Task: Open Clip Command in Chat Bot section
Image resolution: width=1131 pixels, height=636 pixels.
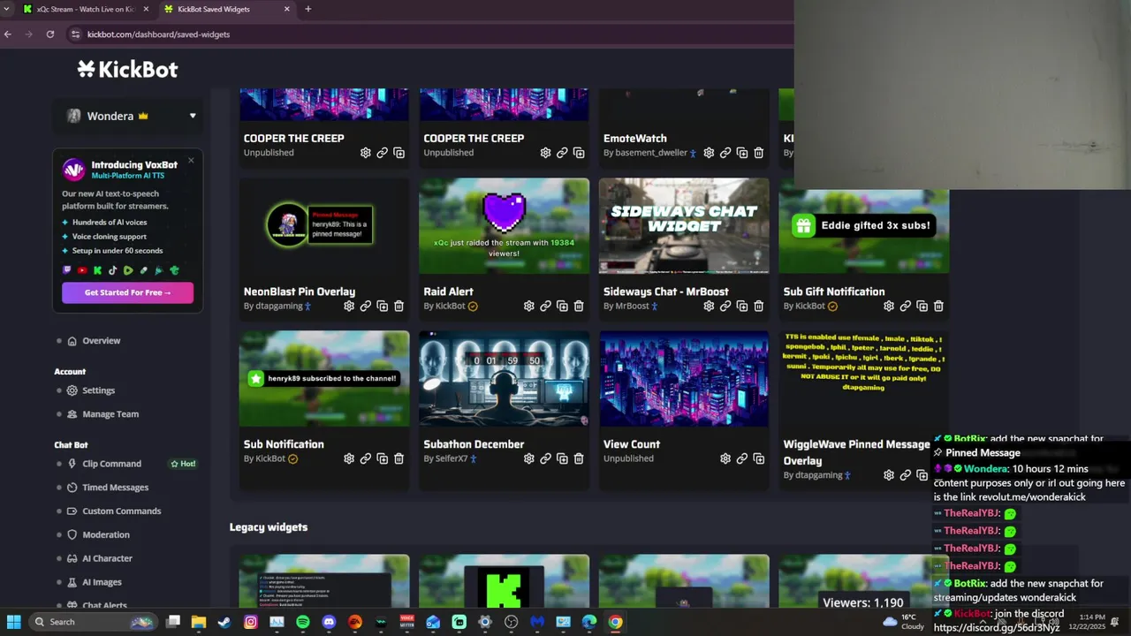Action: [x=111, y=464]
